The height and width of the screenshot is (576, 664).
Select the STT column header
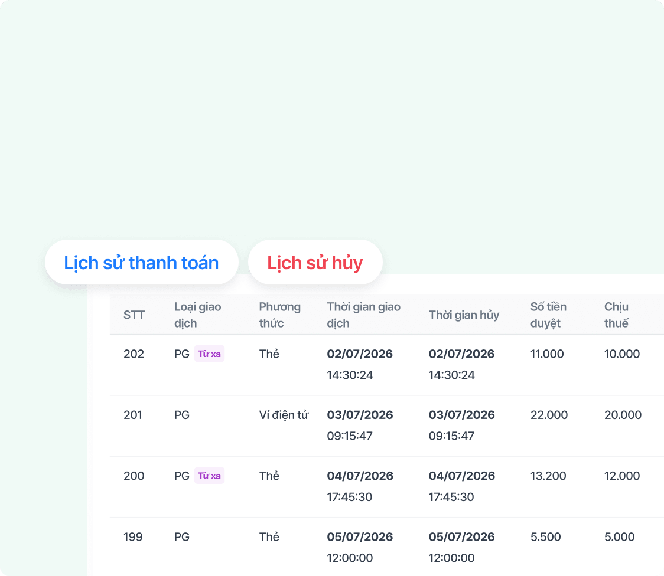[x=134, y=315]
